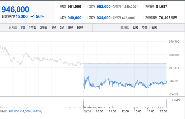Click the 저가 value 934,000

pyautogui.click(x=104, y=18)
